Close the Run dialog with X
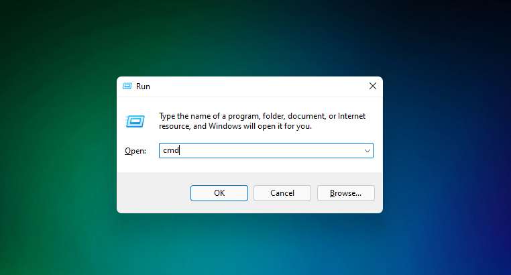Screen dimensions: 511x275 (x=372, y=86)
